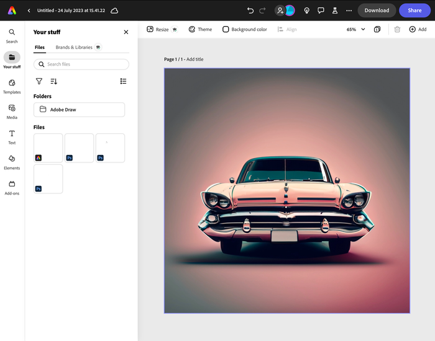
Task: Select the Text tool in sidebar
Action: pos(12,137)
